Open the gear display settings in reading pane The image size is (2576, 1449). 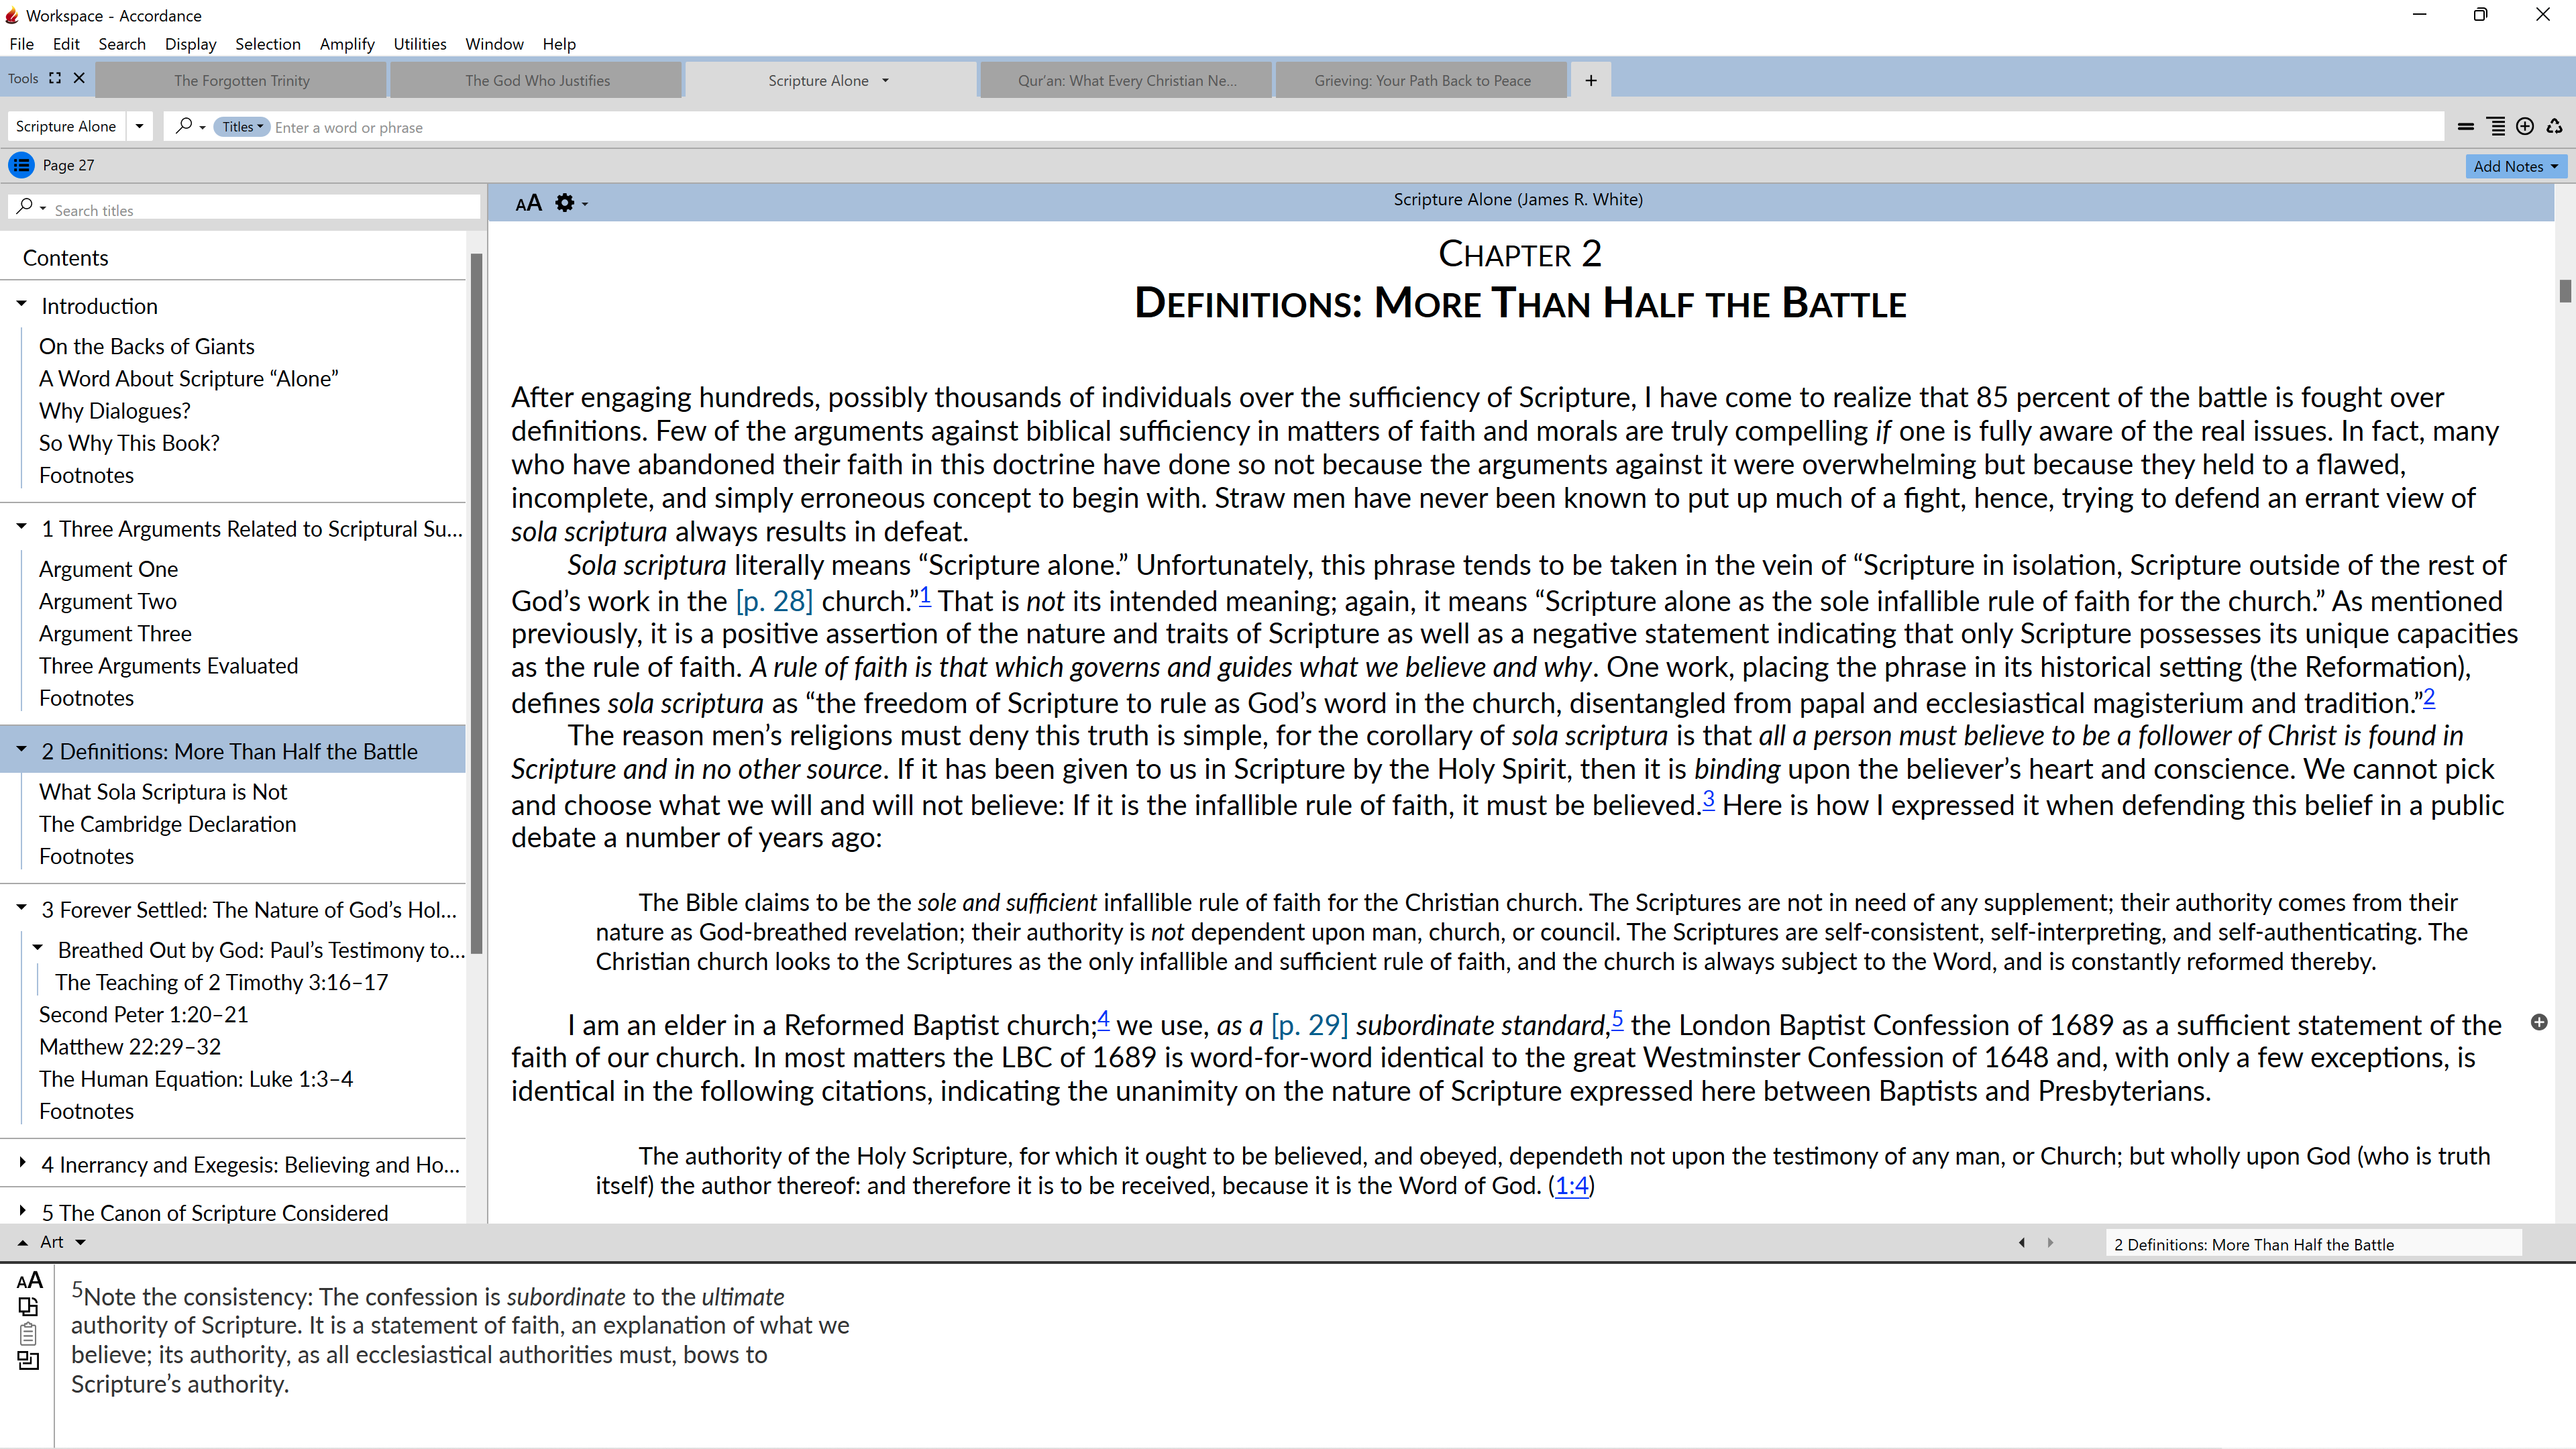[566, 203]
